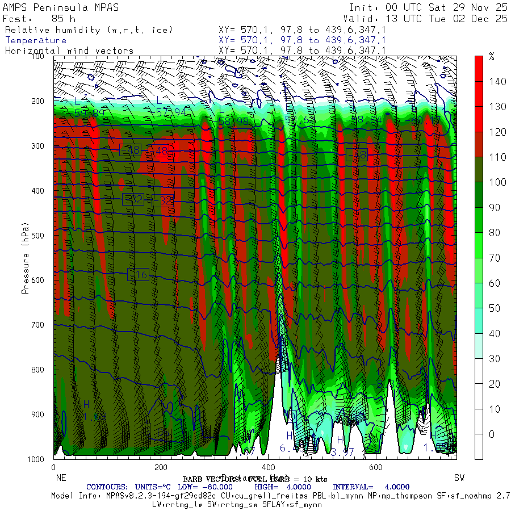Click the "FULL BARB = 10 kts" legend text
The image size is (511, 511).
[288, 479]
